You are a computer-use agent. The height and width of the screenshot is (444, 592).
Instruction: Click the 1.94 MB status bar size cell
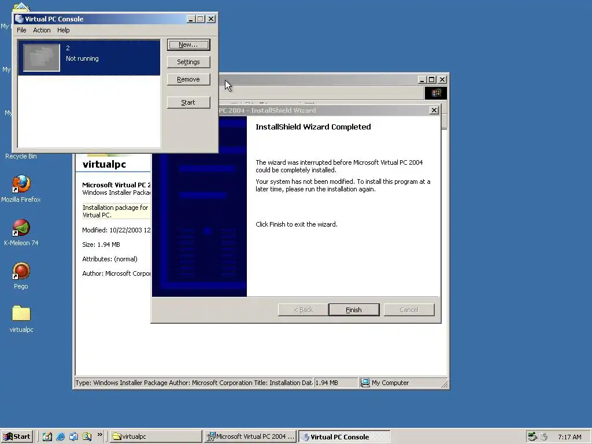336,383
